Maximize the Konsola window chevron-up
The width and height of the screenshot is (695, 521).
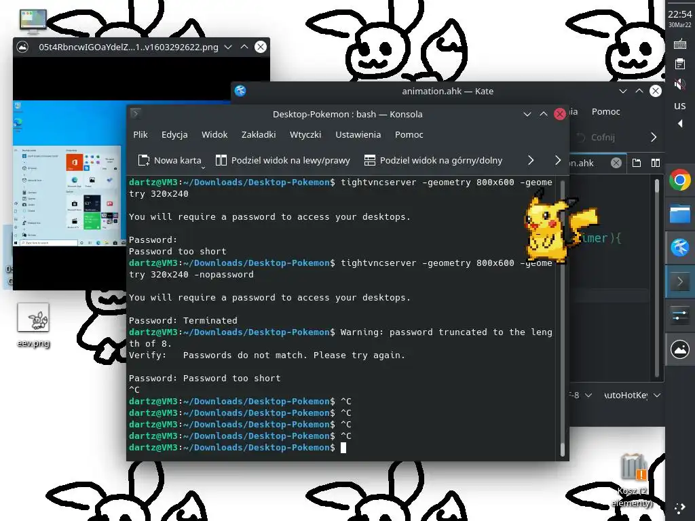pos(544,114)
